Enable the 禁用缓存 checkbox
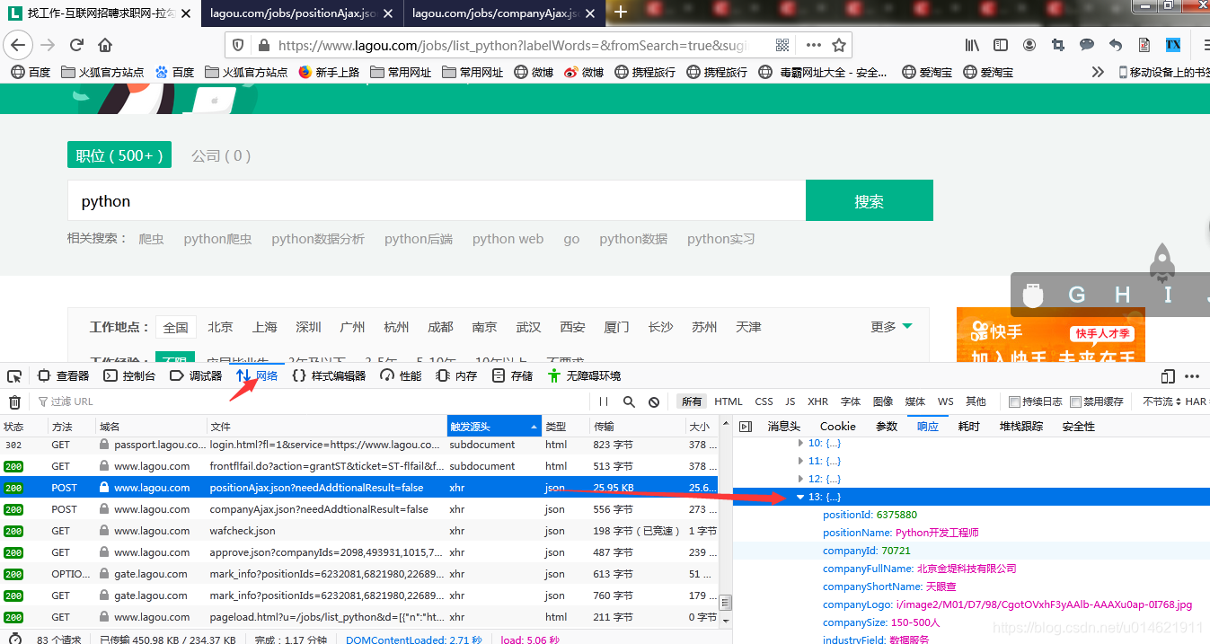 pos(1076,401)
